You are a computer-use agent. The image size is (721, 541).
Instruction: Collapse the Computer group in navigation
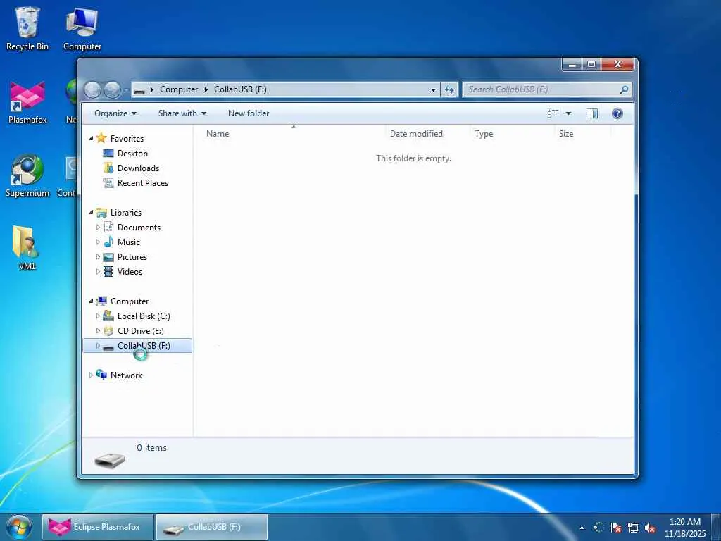coord(91,301)
